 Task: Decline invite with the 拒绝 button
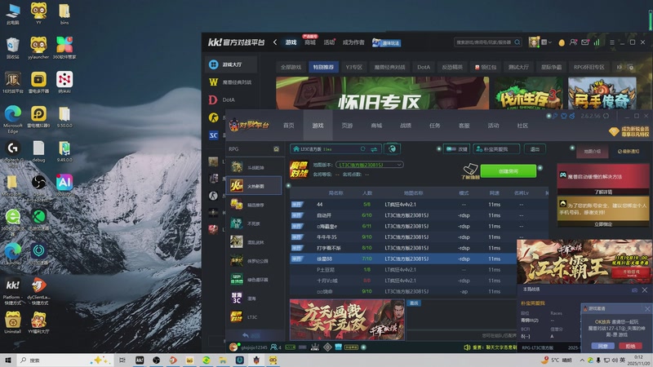click(630, 346)
